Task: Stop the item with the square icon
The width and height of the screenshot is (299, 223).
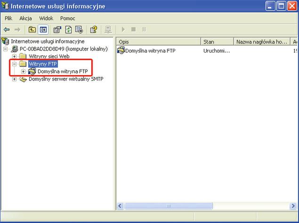Action: click(133, 29)
